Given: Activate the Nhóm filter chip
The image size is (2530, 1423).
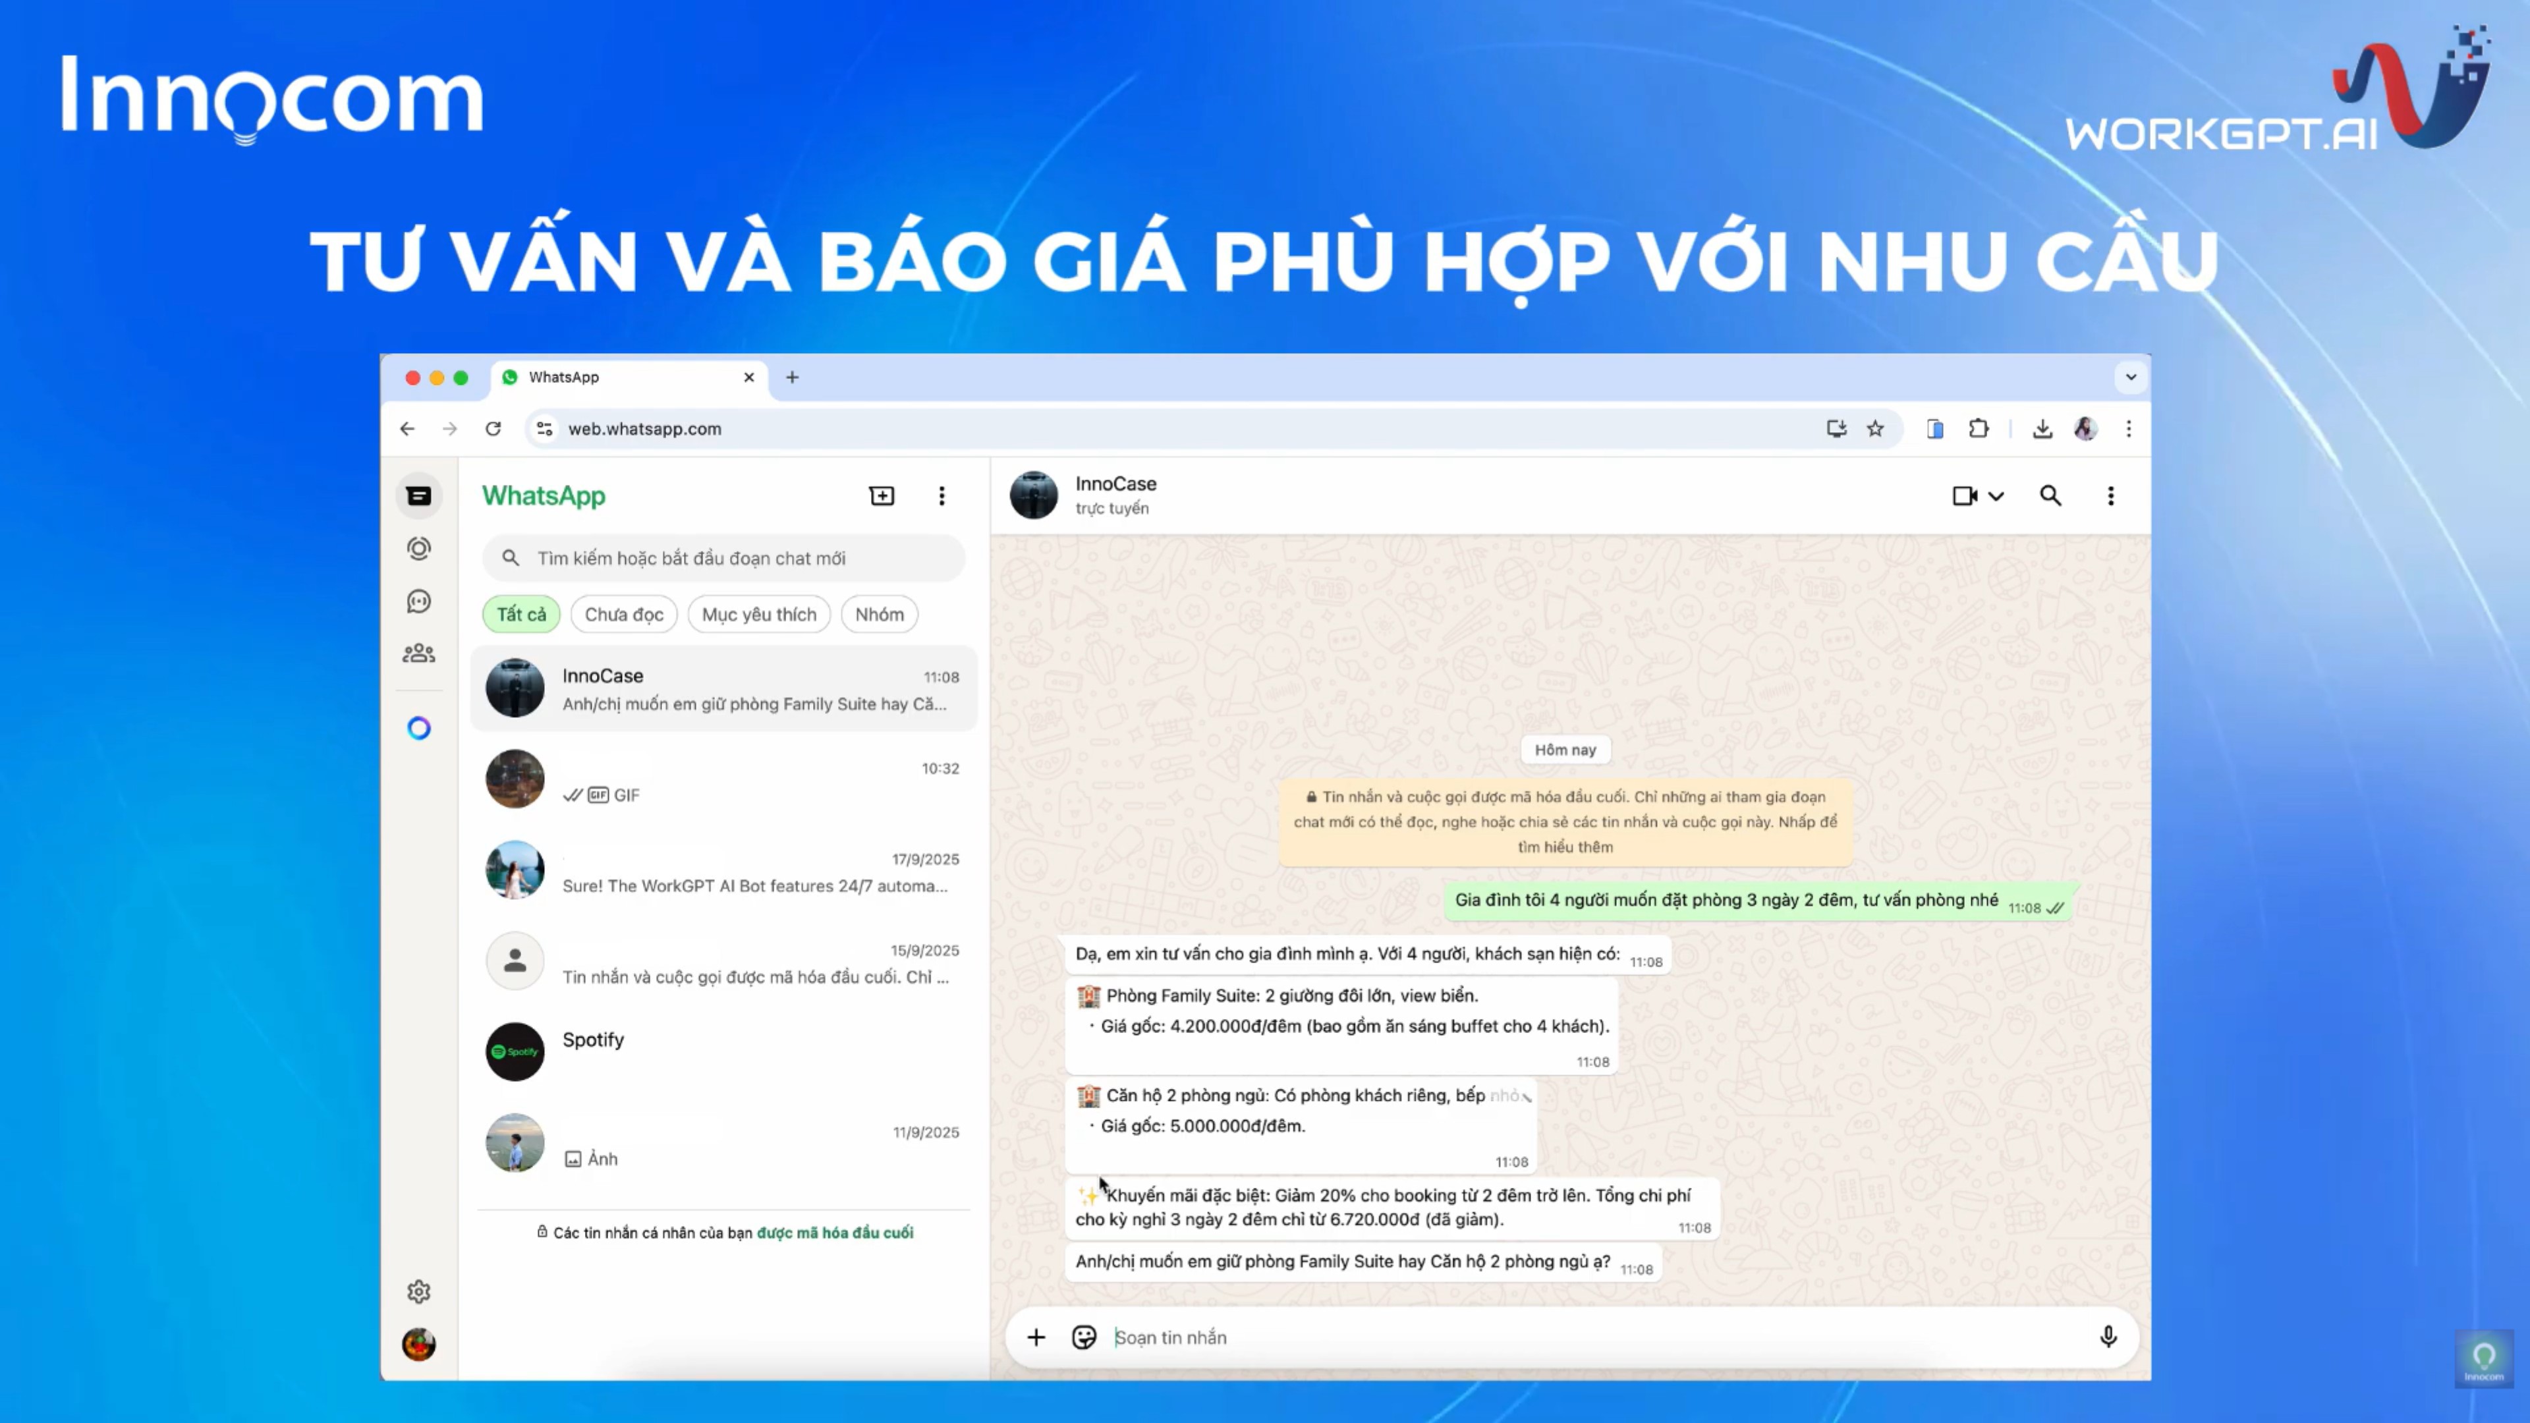Looking at the screenshot, I should pos(878,614).
